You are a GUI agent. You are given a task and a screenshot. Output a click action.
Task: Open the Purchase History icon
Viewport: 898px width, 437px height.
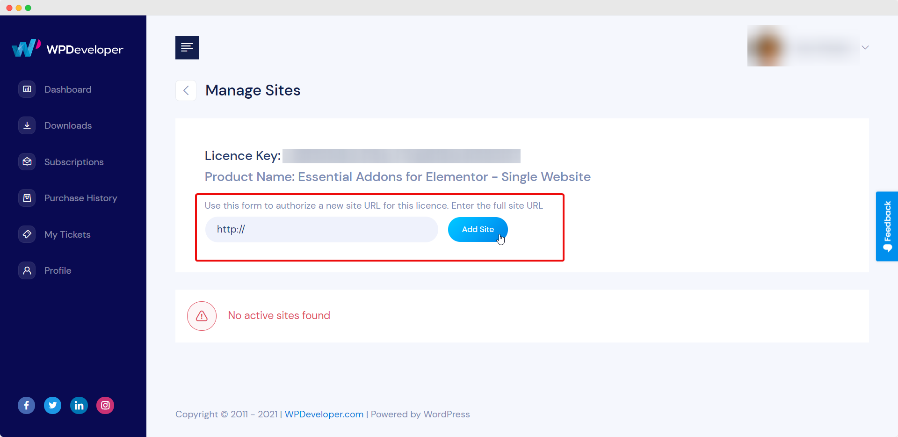[27, 198]
